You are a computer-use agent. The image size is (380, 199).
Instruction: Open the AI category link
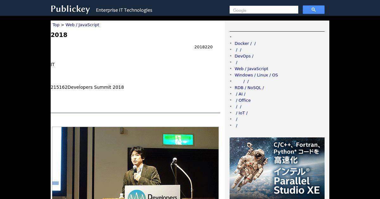coord(240,94)
